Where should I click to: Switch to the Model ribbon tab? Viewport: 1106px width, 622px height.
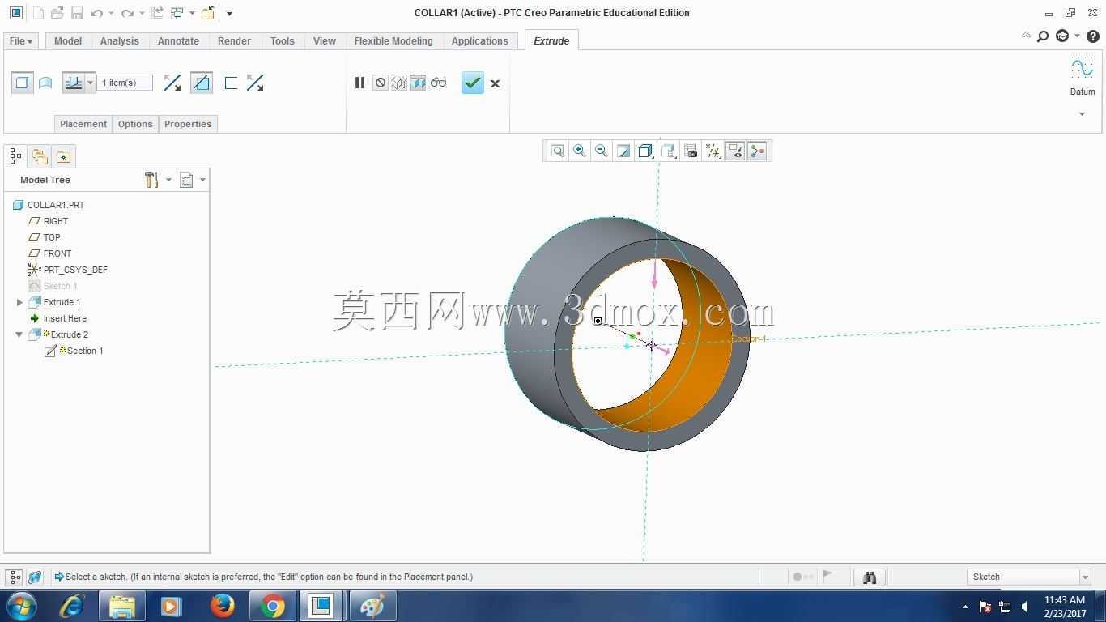[x=68, y=40]
